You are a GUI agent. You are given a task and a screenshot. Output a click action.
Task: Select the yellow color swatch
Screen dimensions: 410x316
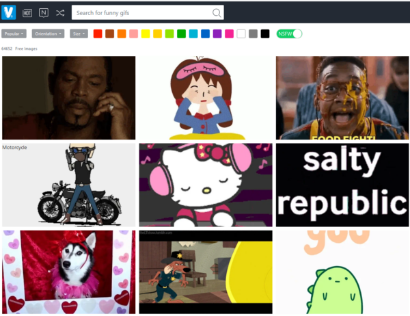click(x=146, y=34)
